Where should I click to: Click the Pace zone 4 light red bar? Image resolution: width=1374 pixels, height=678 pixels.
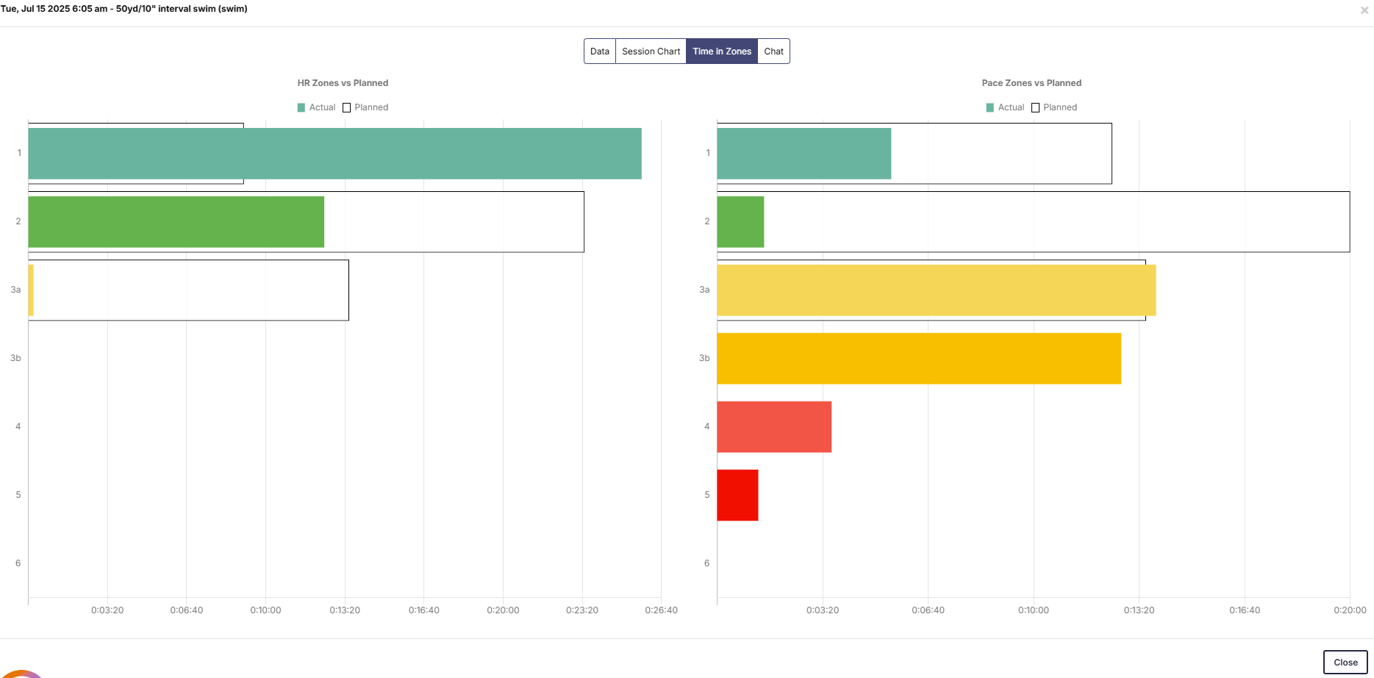pyautogui.click(x=774, y=427)
